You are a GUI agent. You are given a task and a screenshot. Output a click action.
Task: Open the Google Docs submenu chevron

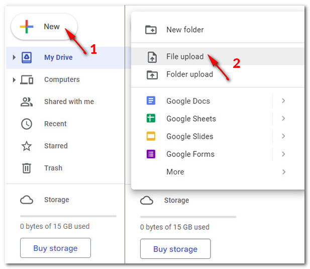pos(283,101)
